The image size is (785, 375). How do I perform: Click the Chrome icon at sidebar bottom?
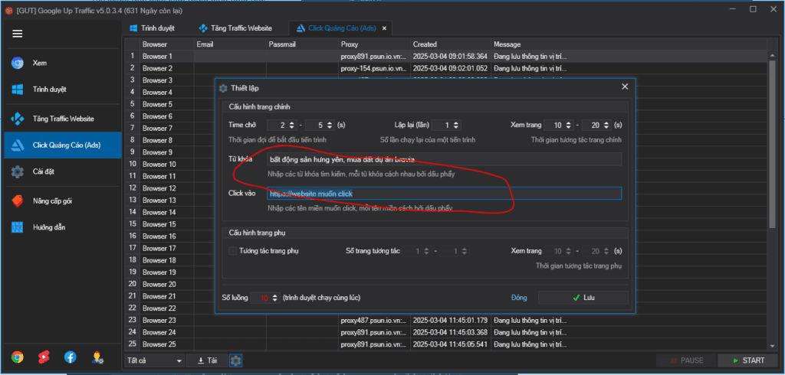point(18,357)
